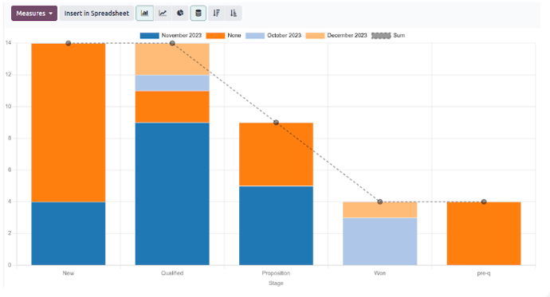Click the orange segment of New bar
Screen dimensions: 550x297
pyautogui.click(x=69, y=123)
